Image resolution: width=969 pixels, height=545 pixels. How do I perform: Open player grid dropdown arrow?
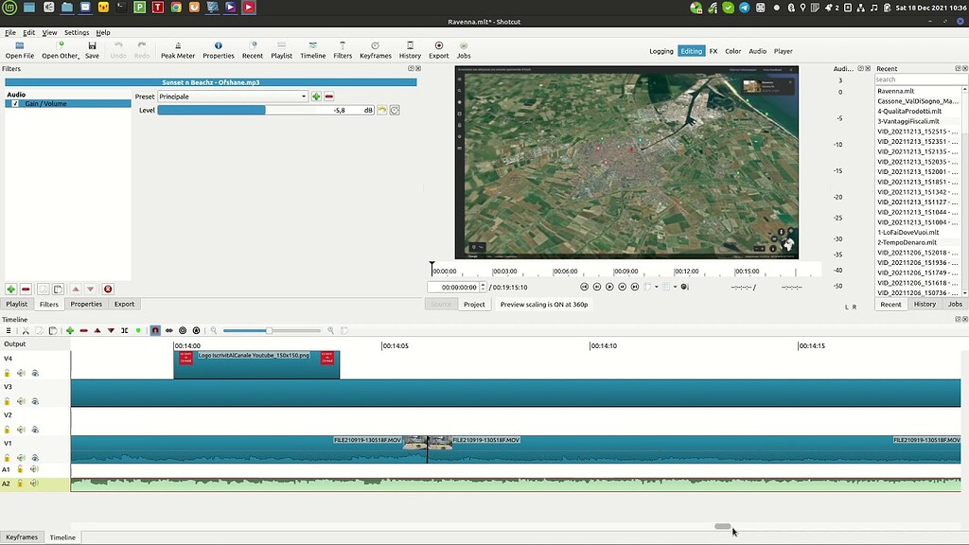675,287
